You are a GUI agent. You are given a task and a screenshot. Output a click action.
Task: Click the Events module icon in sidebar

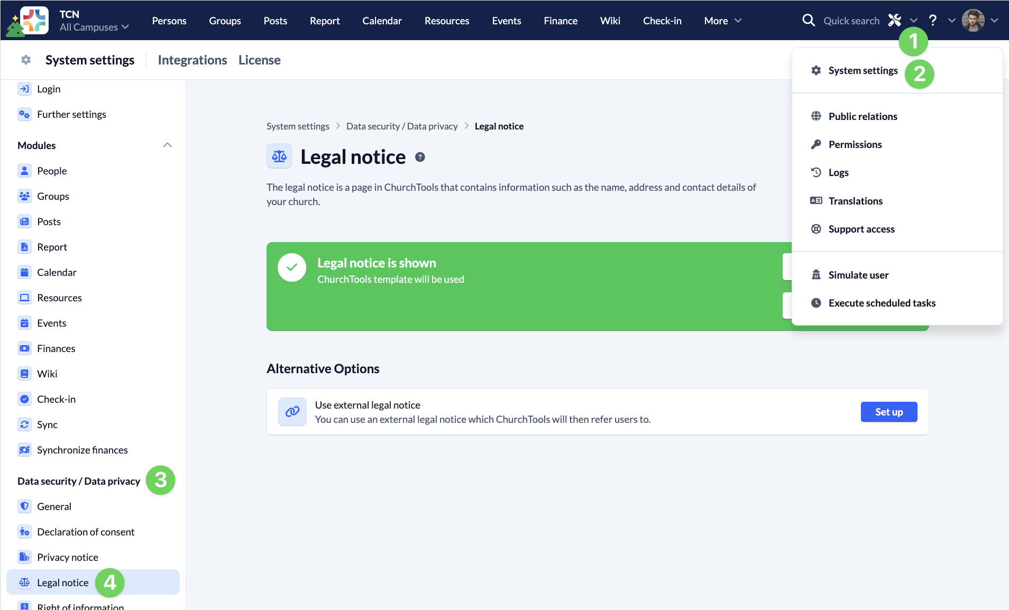[24, 323]
